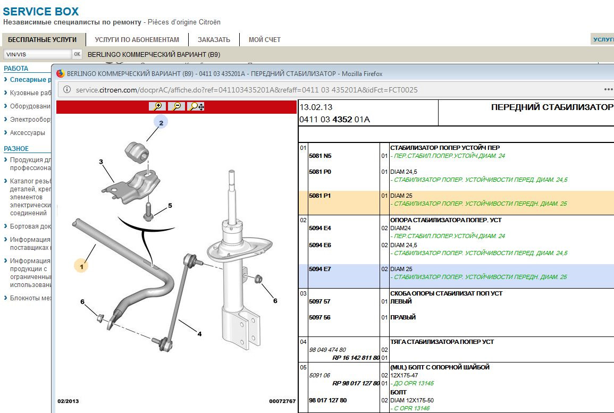Screen dimensions: 614x413
Task: Click the OK button next to VIN field
Action: point(77,54)
